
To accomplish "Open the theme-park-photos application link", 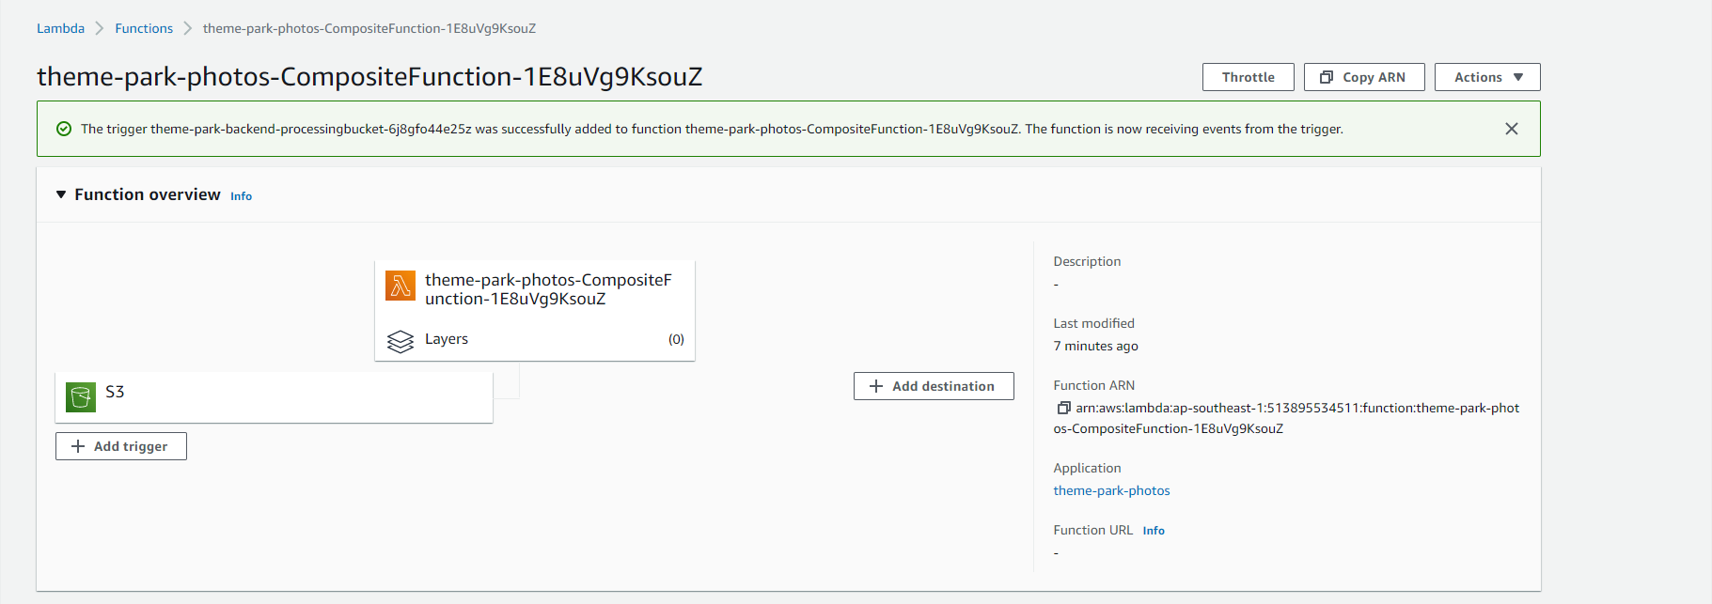I will coord(1111,490).
